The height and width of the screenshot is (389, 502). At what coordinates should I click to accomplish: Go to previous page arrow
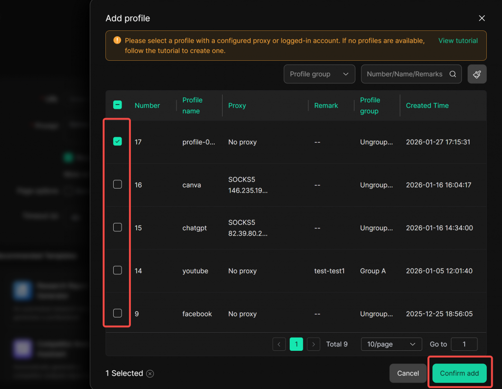[x=279, y=344]
